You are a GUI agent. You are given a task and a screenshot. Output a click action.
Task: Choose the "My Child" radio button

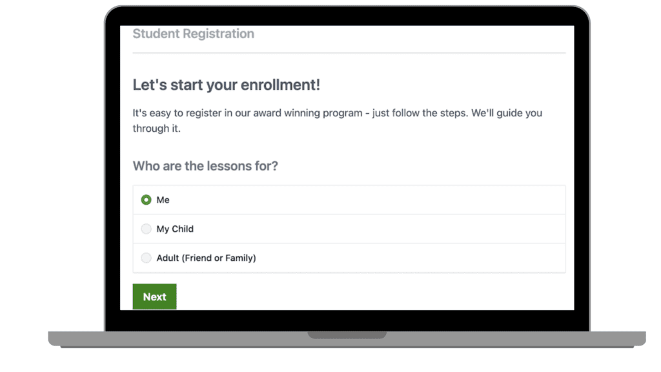click(146, 229)
